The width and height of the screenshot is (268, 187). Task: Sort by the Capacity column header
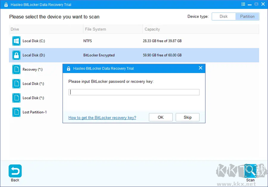(201, 29)
